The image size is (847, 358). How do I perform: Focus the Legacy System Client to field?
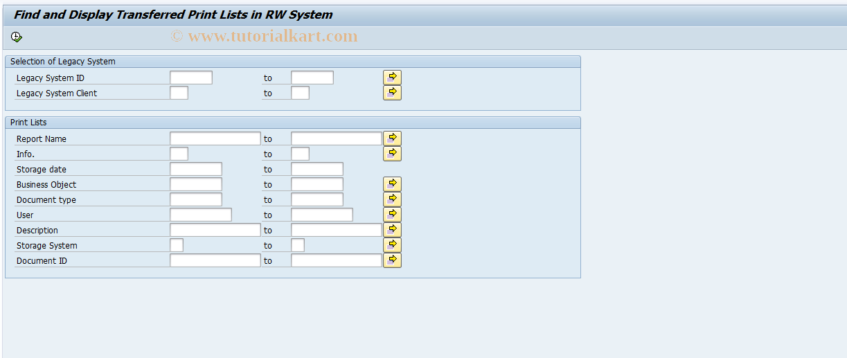[x=300, y=93]
